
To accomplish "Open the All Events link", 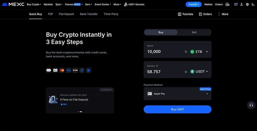I will [x=107, y=90].
